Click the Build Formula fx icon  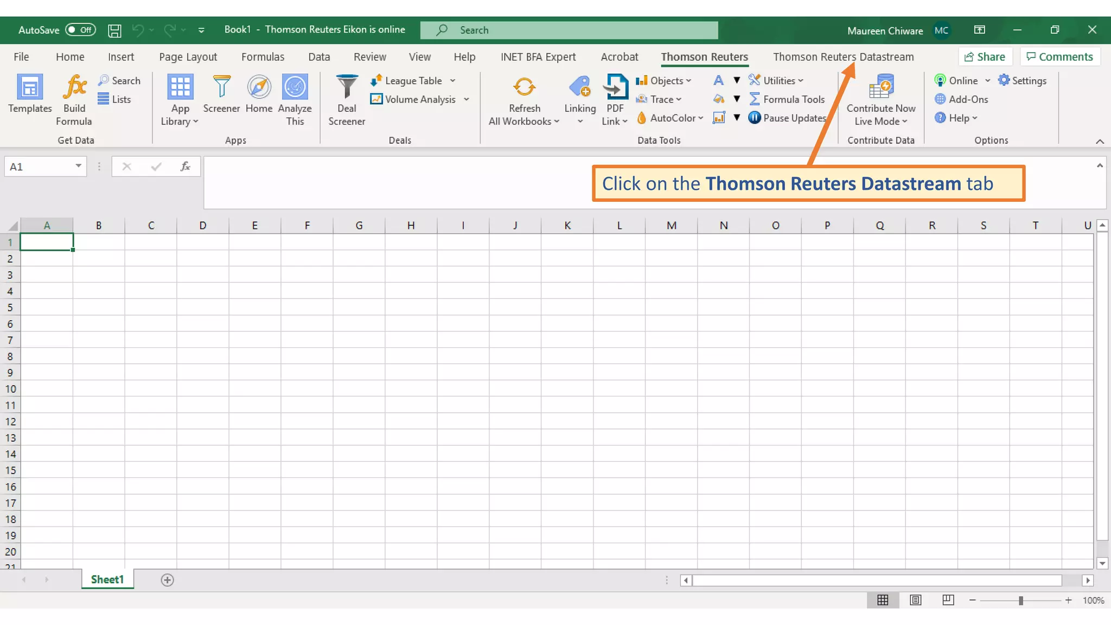pos(75,87)
